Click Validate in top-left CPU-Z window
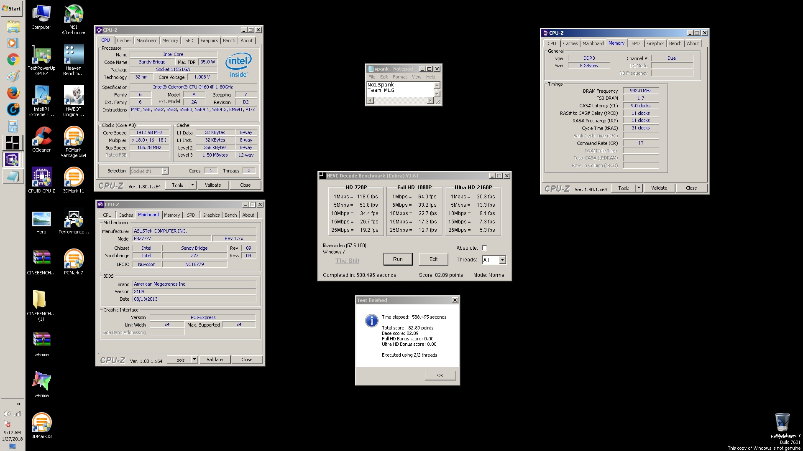The width and height of the screenshot is (803, 451). [213, 185]
